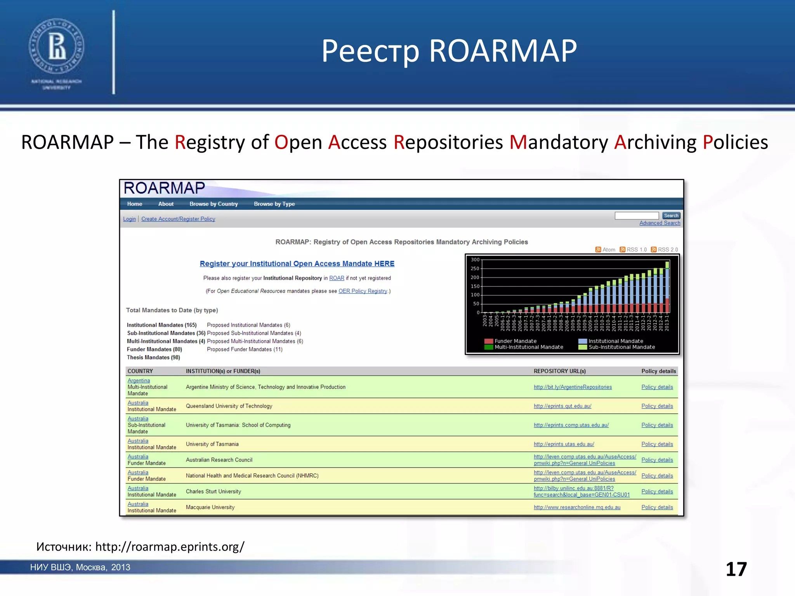795x596 pixels.
Task: Open http://www.researchonline.mq.edu.au link
Action: click(577, 508)
